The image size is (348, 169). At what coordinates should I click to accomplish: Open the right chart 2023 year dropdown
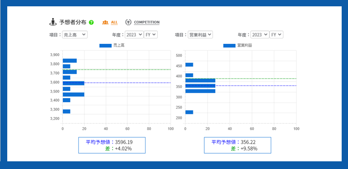(x=260, y=35)
